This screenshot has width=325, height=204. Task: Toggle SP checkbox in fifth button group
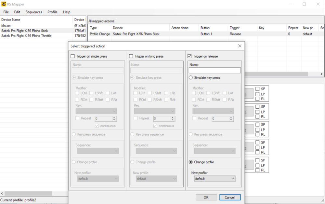pyautogui.click(x=257, y=160)
